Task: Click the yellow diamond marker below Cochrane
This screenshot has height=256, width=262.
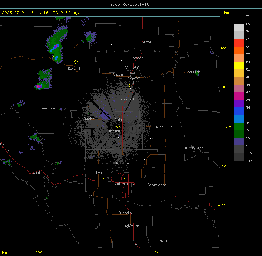Action: (103, 179)
